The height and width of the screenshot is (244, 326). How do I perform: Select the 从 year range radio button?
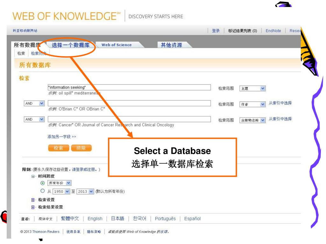coord(43,191)
